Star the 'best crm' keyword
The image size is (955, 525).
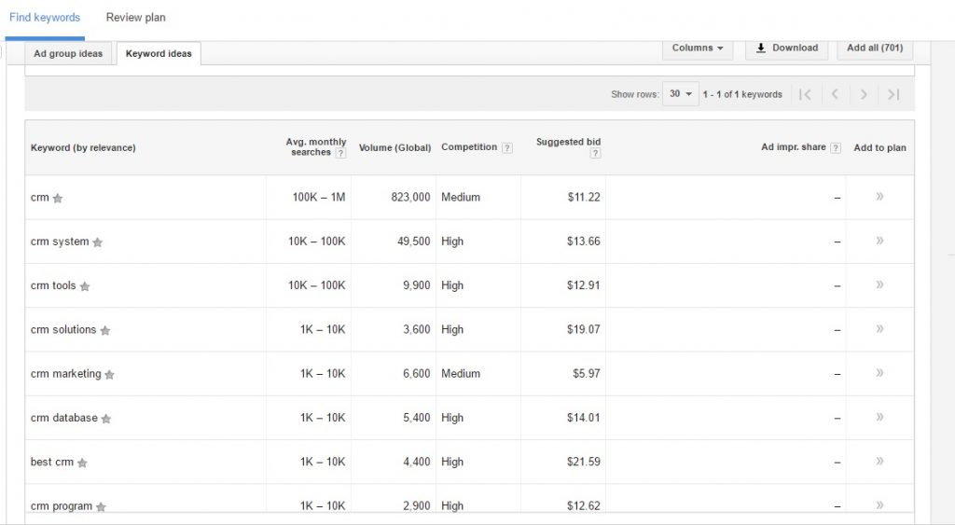(x=82, y=463)
